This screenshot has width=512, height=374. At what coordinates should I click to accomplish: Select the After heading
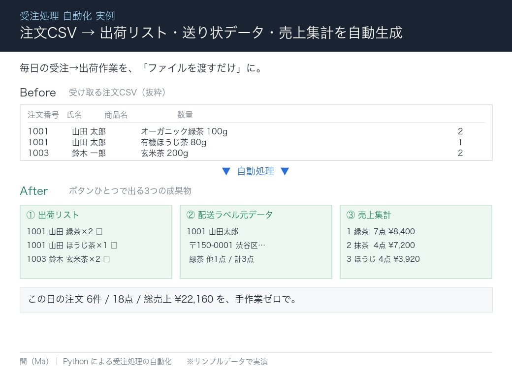tap(34, 191)
